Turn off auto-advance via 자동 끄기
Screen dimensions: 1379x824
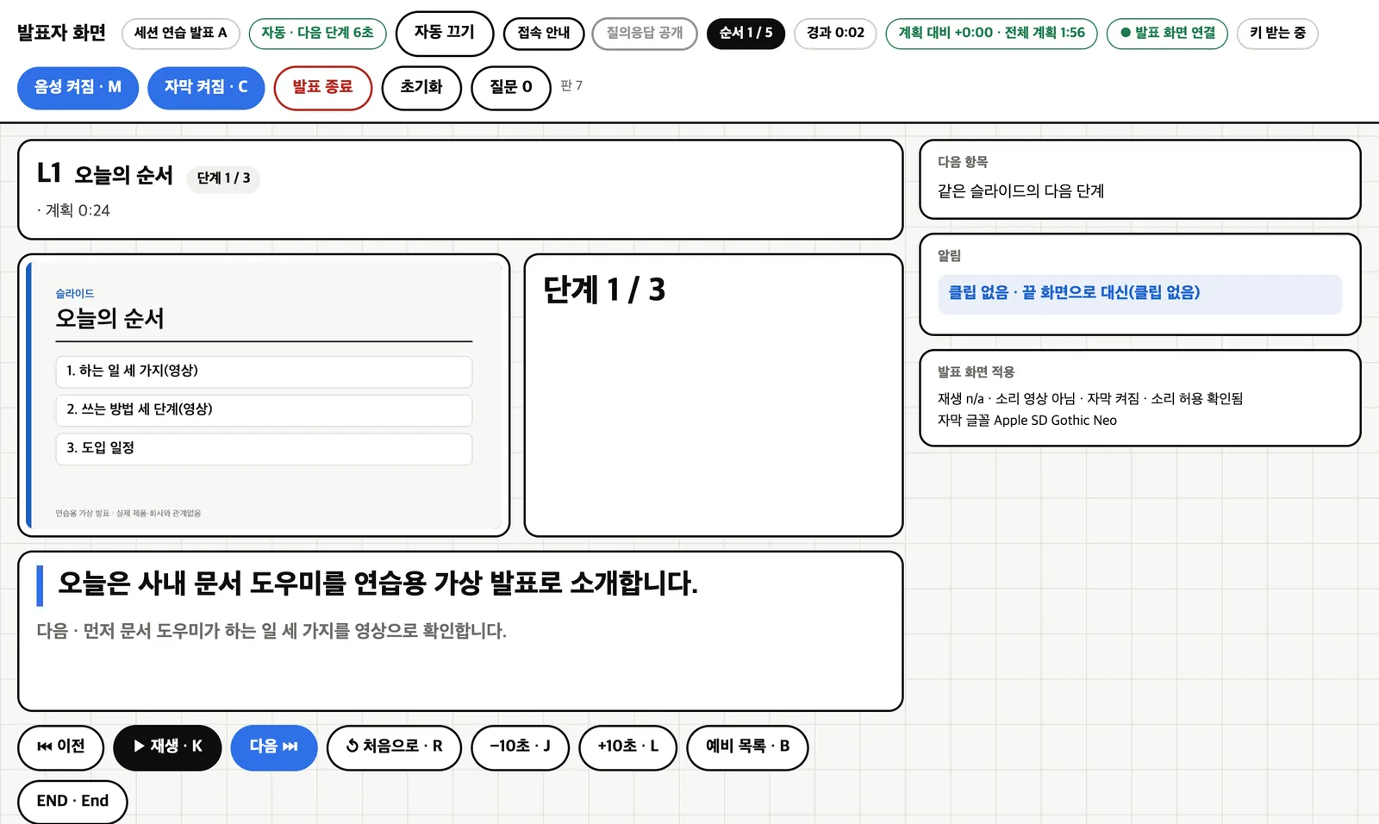click(x=445, y=34)
